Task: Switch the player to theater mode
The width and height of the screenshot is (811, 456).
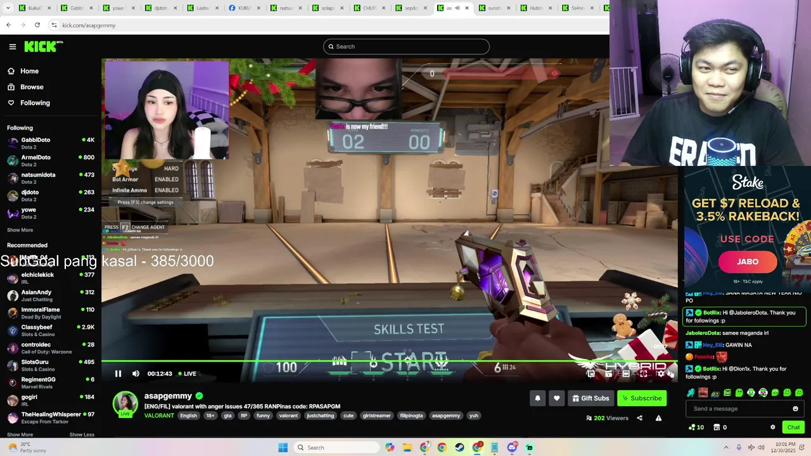Action: (x=626, y=374)
